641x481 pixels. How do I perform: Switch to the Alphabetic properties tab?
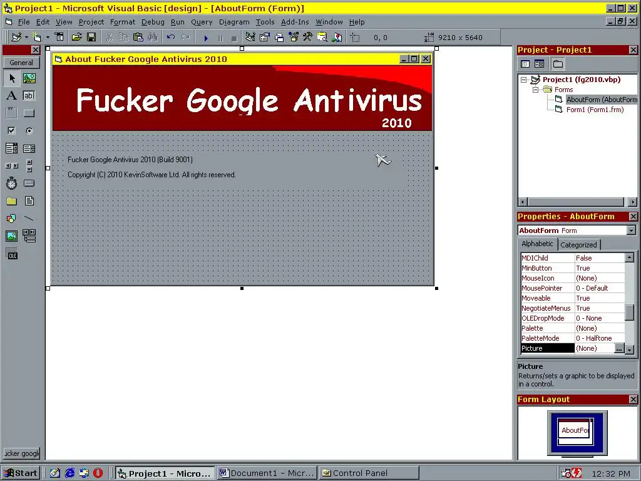(x=537, y=244)
